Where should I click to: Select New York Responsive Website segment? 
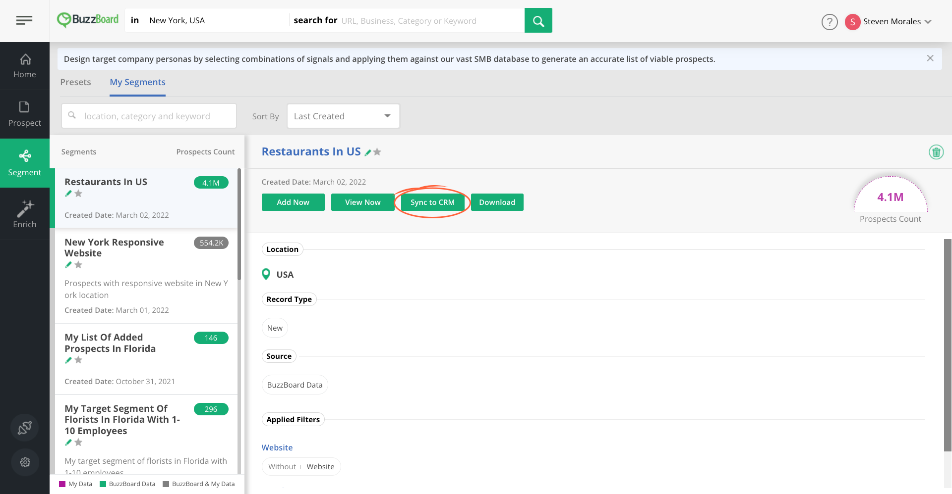[x=146, y=276]
